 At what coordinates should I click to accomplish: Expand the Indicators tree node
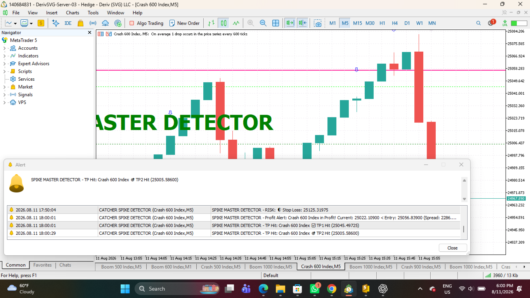click(x=5, y=56)
